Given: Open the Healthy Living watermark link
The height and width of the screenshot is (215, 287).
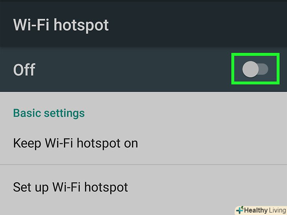Looking at the screenshot, I should [x=261, y=210].
